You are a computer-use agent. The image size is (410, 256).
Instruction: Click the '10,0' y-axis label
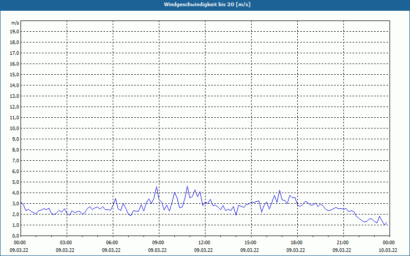14,129
